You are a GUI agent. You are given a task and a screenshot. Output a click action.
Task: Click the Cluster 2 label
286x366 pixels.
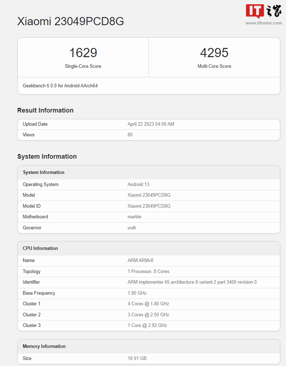32,315
